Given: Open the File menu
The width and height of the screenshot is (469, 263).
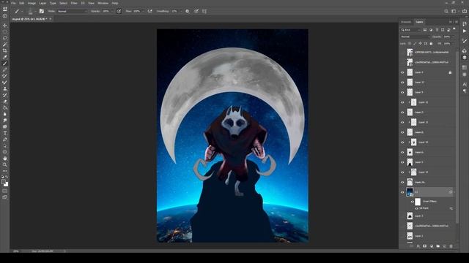Looking at the screenshot, I should [x=13, y=3].
